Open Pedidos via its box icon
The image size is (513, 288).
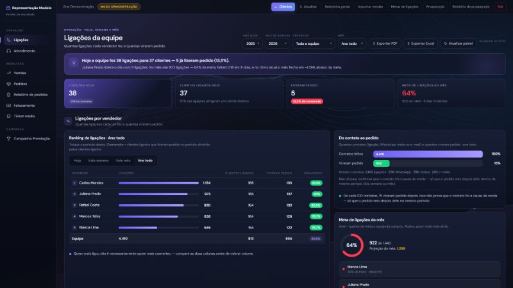pyautogui.click(x=8, y=84)
